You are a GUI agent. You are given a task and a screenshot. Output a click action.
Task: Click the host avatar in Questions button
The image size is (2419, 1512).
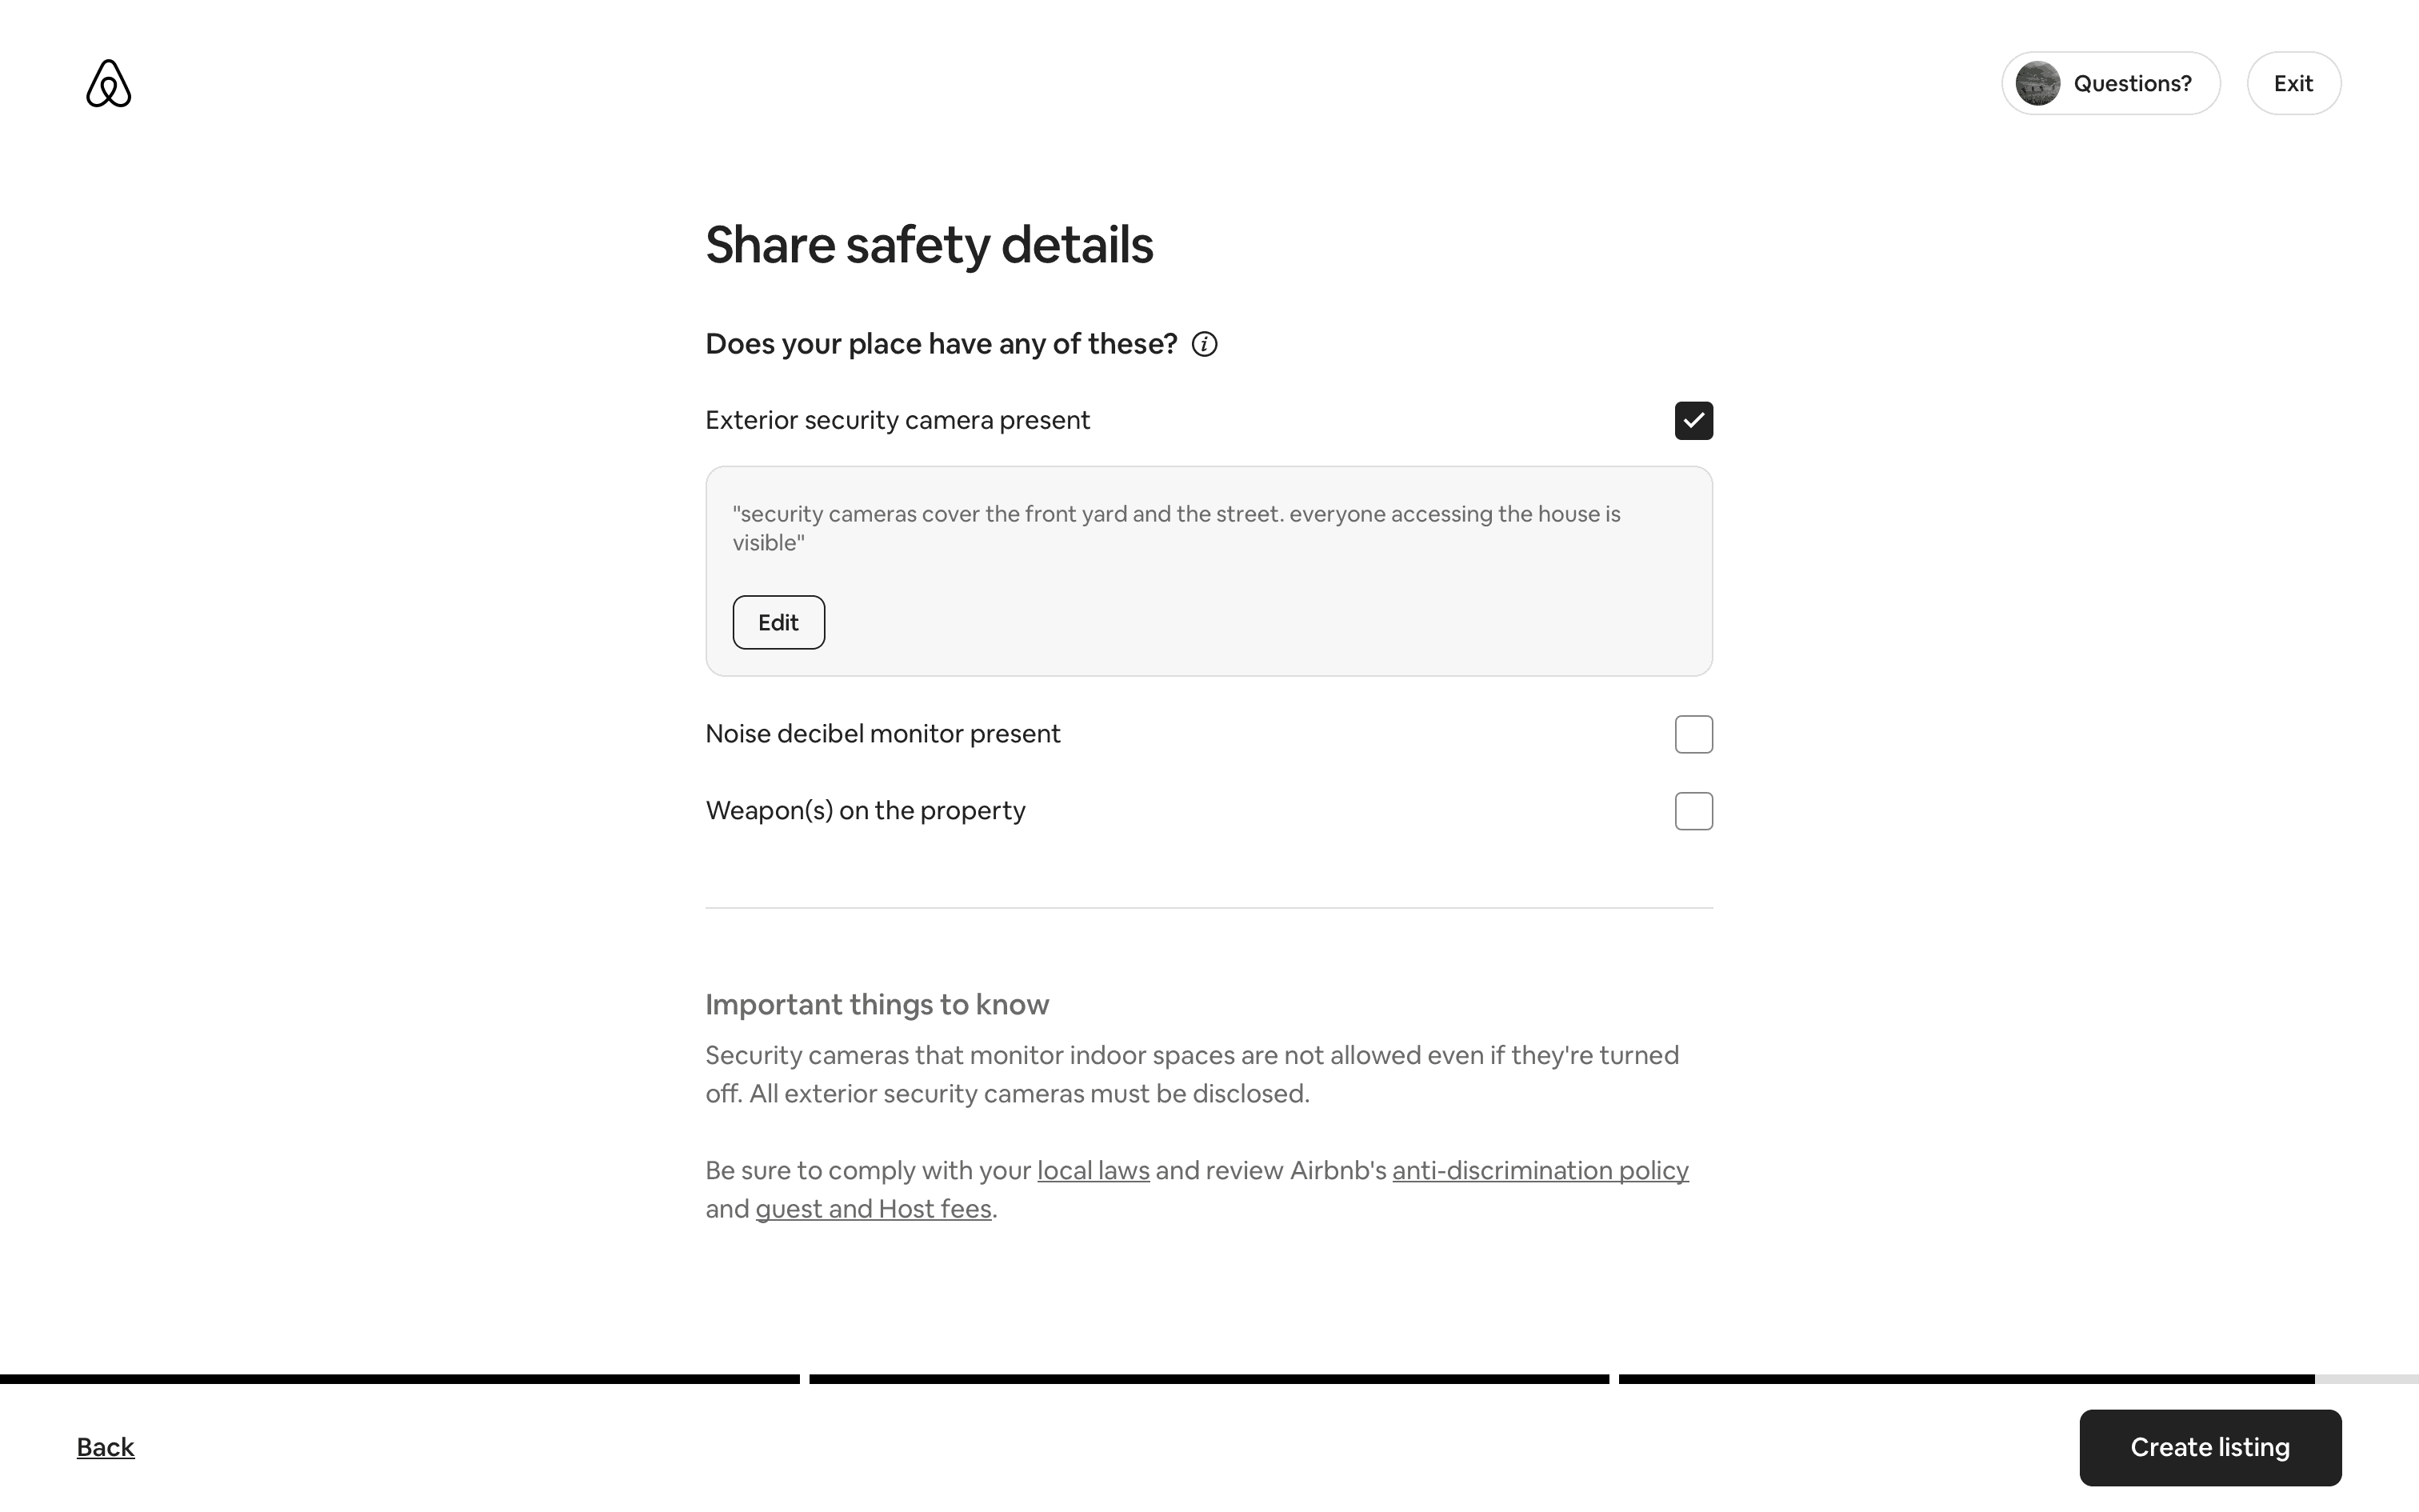tap(2037, 83)
